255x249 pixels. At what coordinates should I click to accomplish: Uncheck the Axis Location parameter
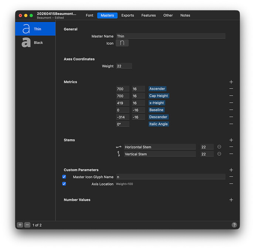(64, 184)
